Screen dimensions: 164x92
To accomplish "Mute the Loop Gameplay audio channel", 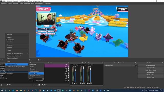I will (83, 83).
